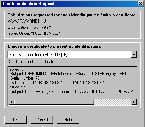Cancel the identification request
This screenshot has width=145, height=127.
pyautogui.click(x=42, y=120)
